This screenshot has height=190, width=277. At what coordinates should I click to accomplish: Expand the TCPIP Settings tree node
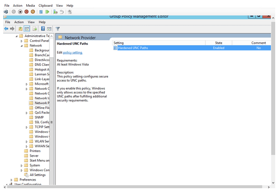click(x=27, y=127)
